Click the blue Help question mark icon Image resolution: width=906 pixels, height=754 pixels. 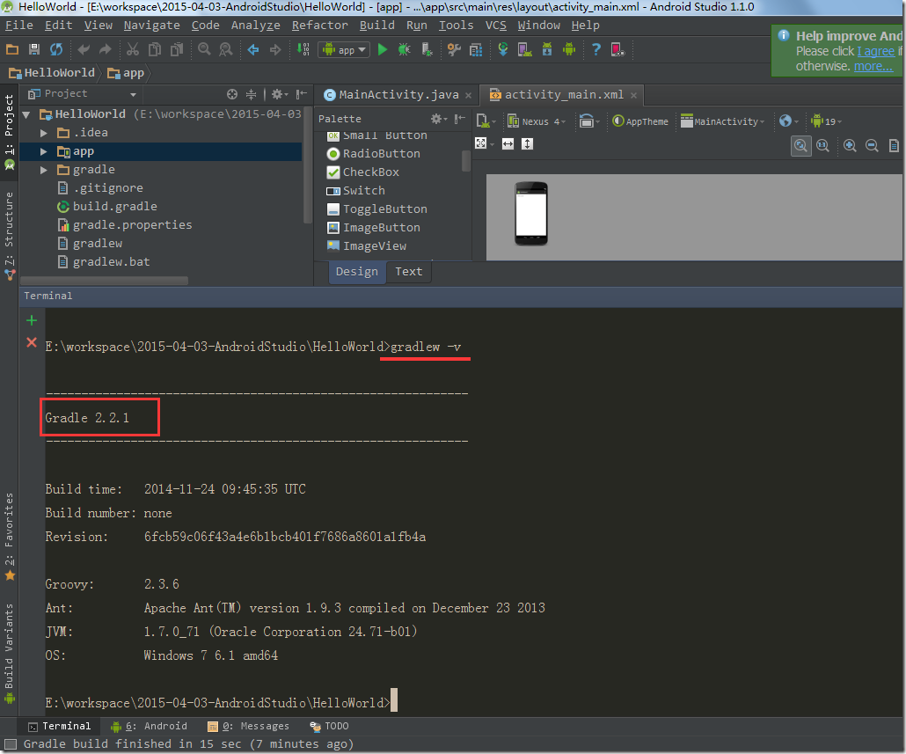click(x=596, y=49)
